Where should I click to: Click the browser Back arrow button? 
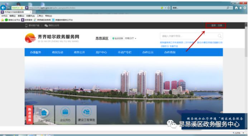pos(3,7)
